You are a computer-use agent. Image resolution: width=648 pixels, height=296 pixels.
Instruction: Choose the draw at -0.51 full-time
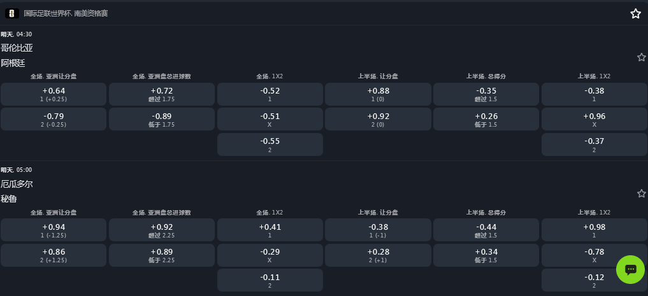coord(270,120)
